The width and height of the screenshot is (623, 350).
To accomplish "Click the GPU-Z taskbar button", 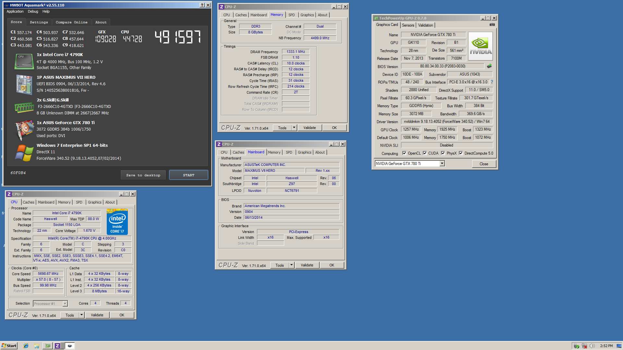I will 48,346.
